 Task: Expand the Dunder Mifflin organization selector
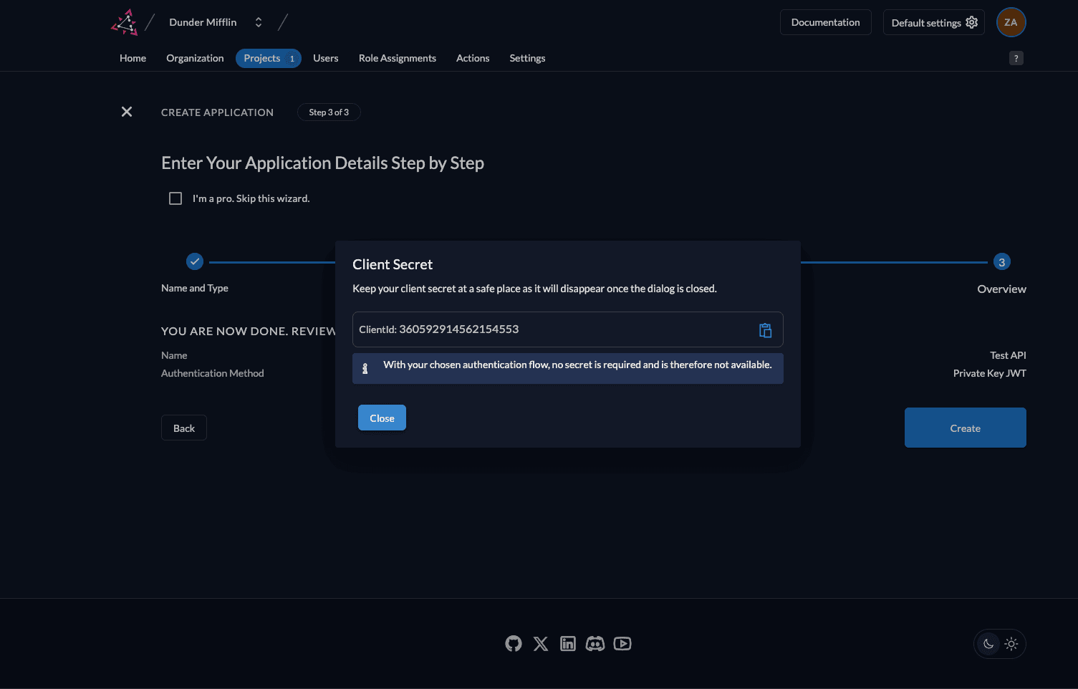[259, 22]
